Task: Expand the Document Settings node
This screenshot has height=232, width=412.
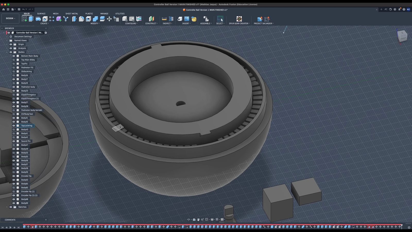Action: coord(7,37)
